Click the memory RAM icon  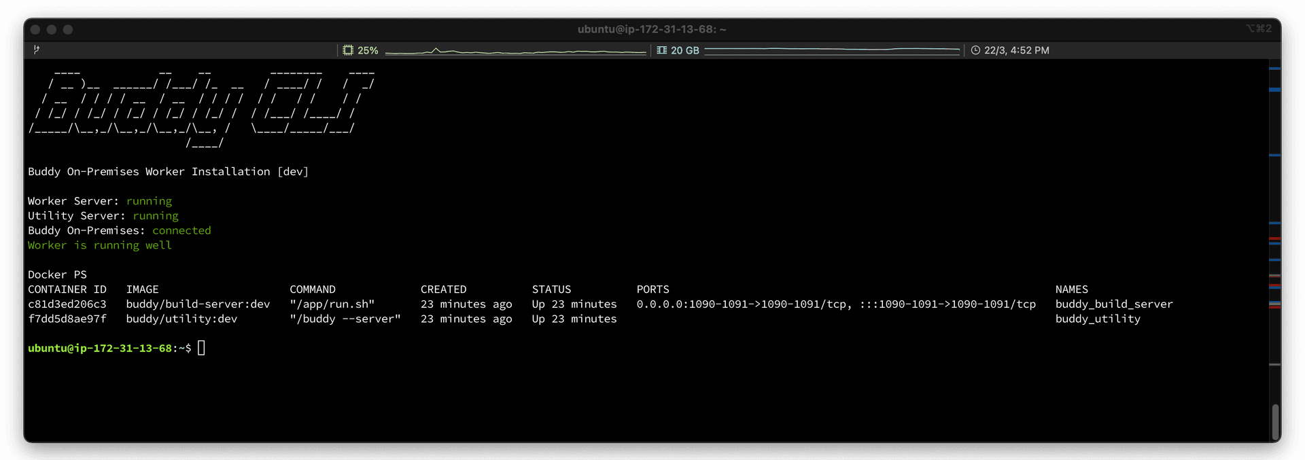pyautogui.click(x=661, y=50)
